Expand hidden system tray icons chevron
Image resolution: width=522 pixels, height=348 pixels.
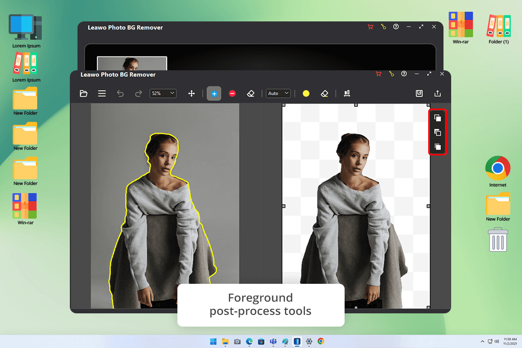coord(482,341)
